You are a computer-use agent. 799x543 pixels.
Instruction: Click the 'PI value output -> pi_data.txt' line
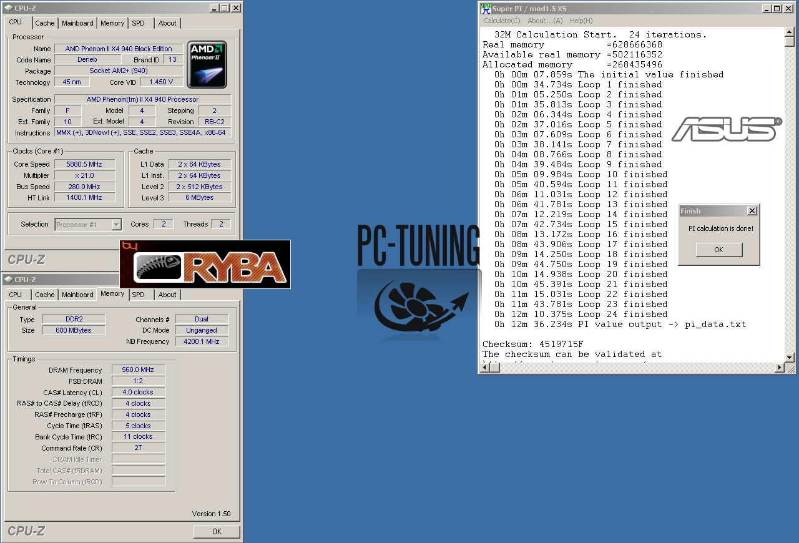[x=620, y=324]
